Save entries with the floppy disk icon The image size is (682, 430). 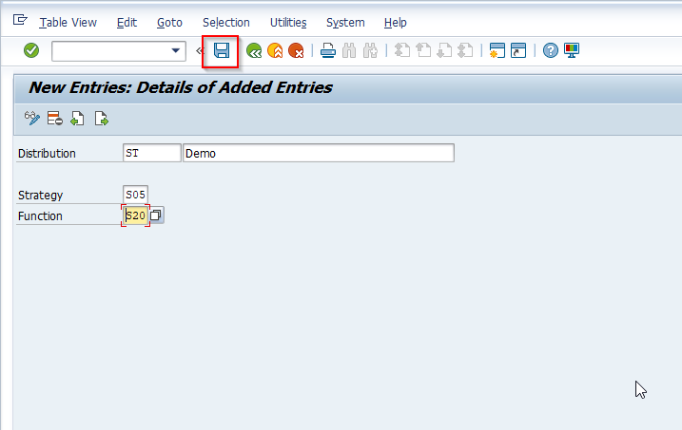click(222, 50)
